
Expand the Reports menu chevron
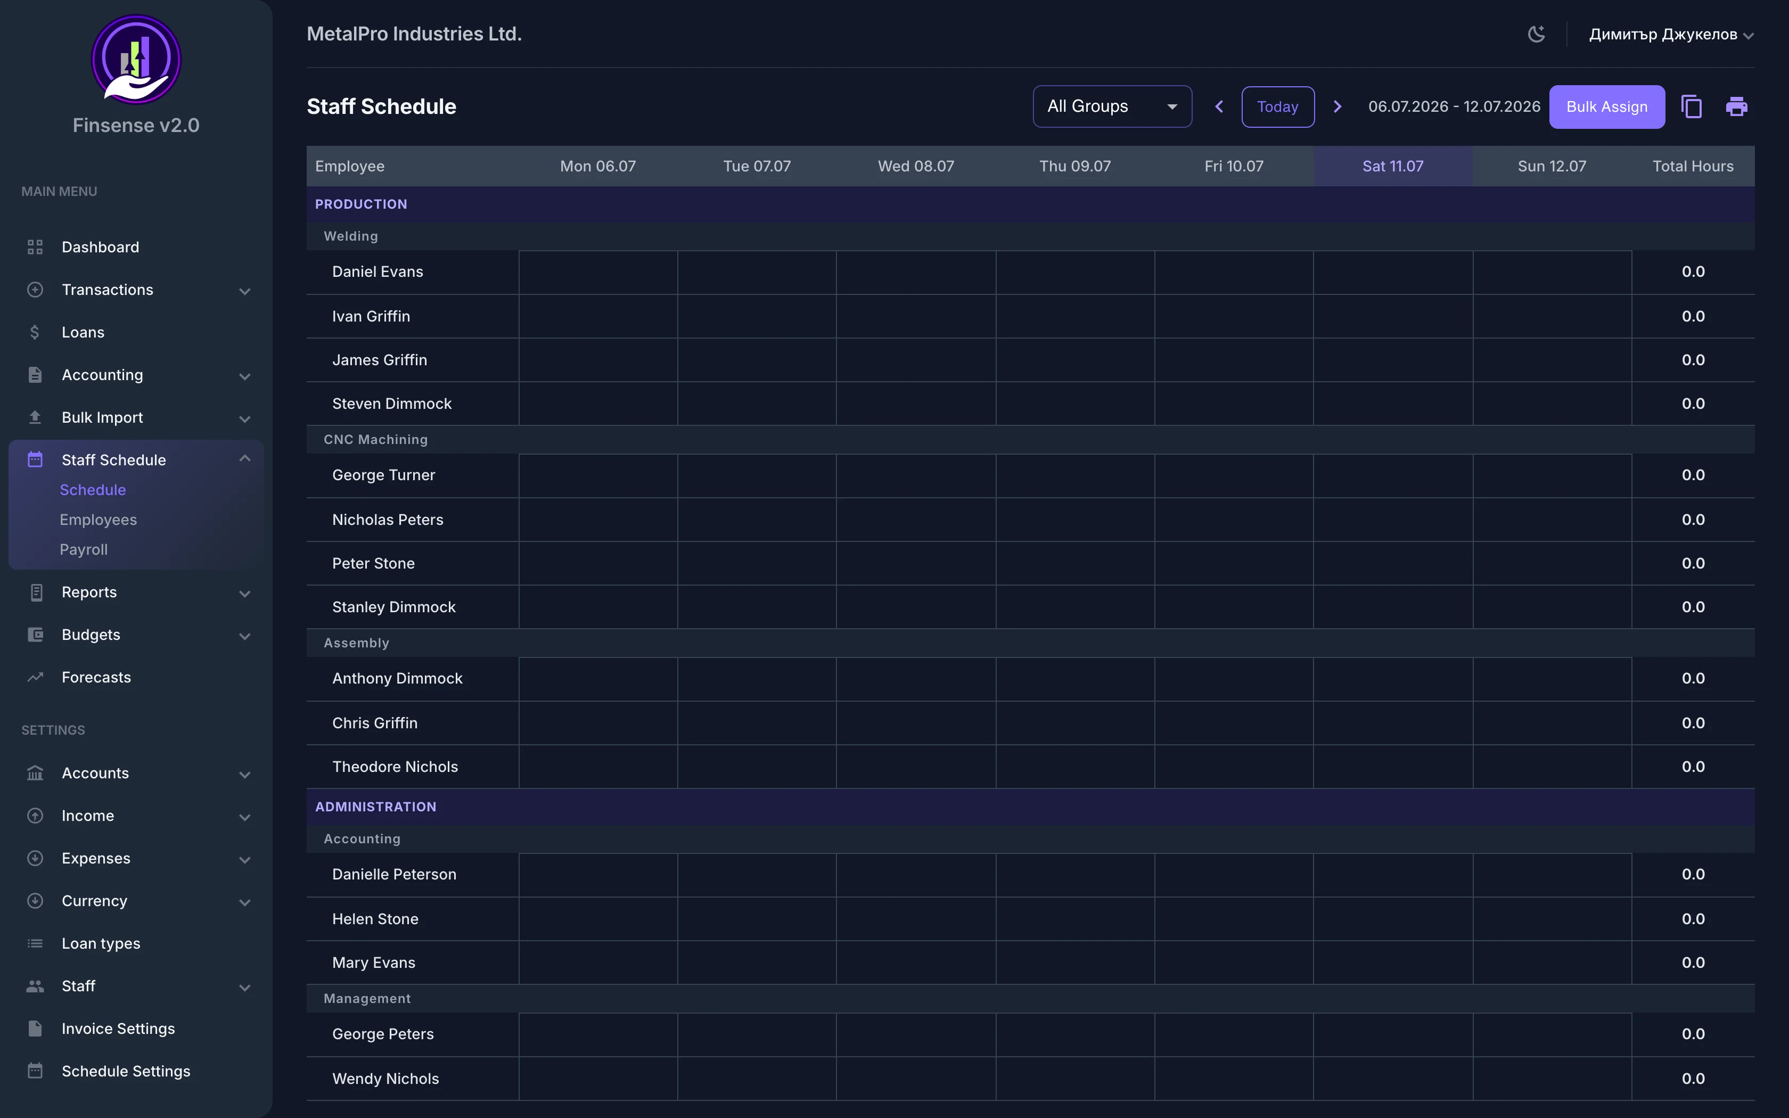(x=245, y=594)
